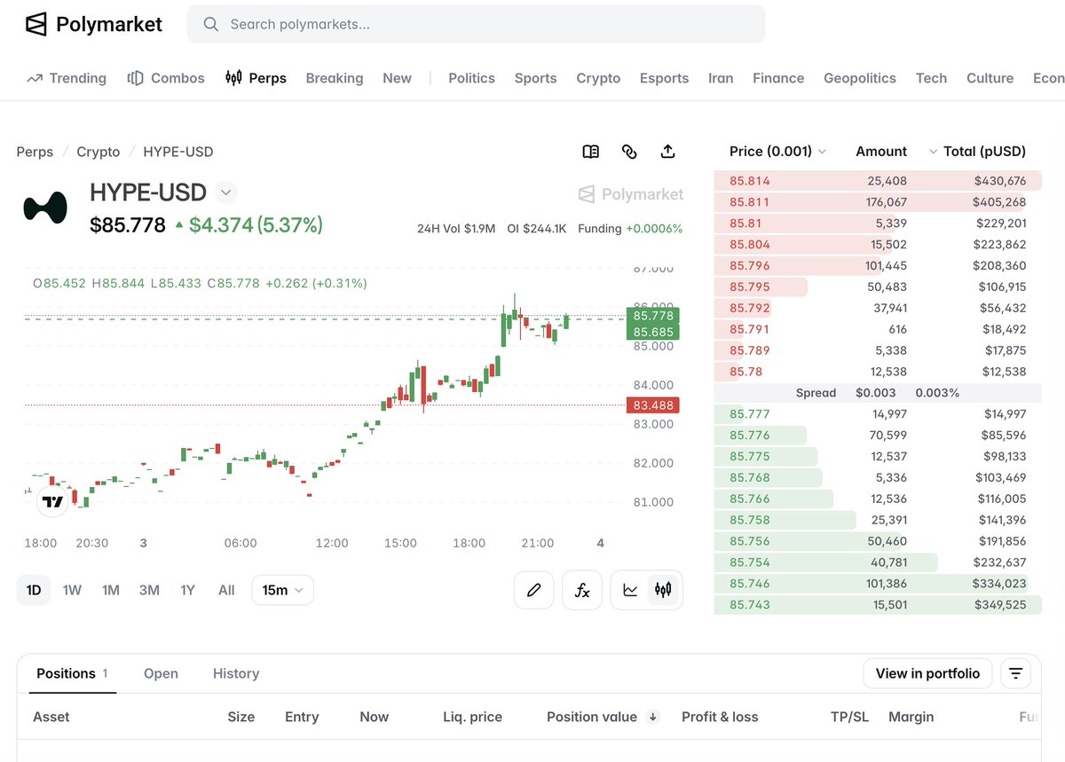Image resolution: width=1065 pixels, height=762 pixels.
Task: Switch to candlestick chart view
Action: click(663, 590)
